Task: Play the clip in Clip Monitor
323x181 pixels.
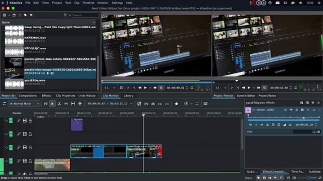Action: [145, 88]
